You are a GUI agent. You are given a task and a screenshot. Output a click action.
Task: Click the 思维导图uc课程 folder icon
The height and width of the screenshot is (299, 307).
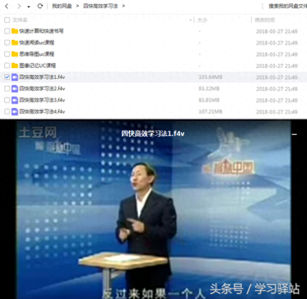(x=15, y=54)
